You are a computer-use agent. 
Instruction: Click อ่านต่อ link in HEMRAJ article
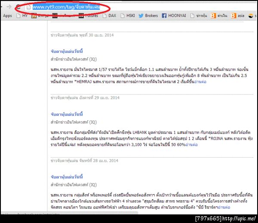[x=200, y=82]
